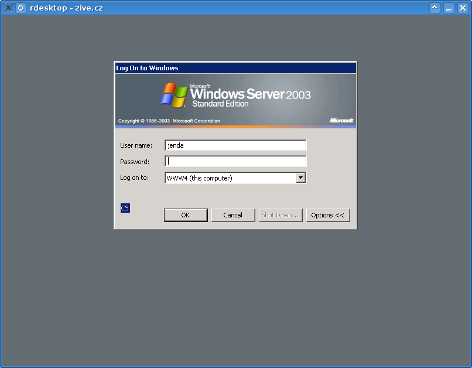Open the X window menu icon in title bar
This screenshot has height=368, width=472.
tap(9, 8)
